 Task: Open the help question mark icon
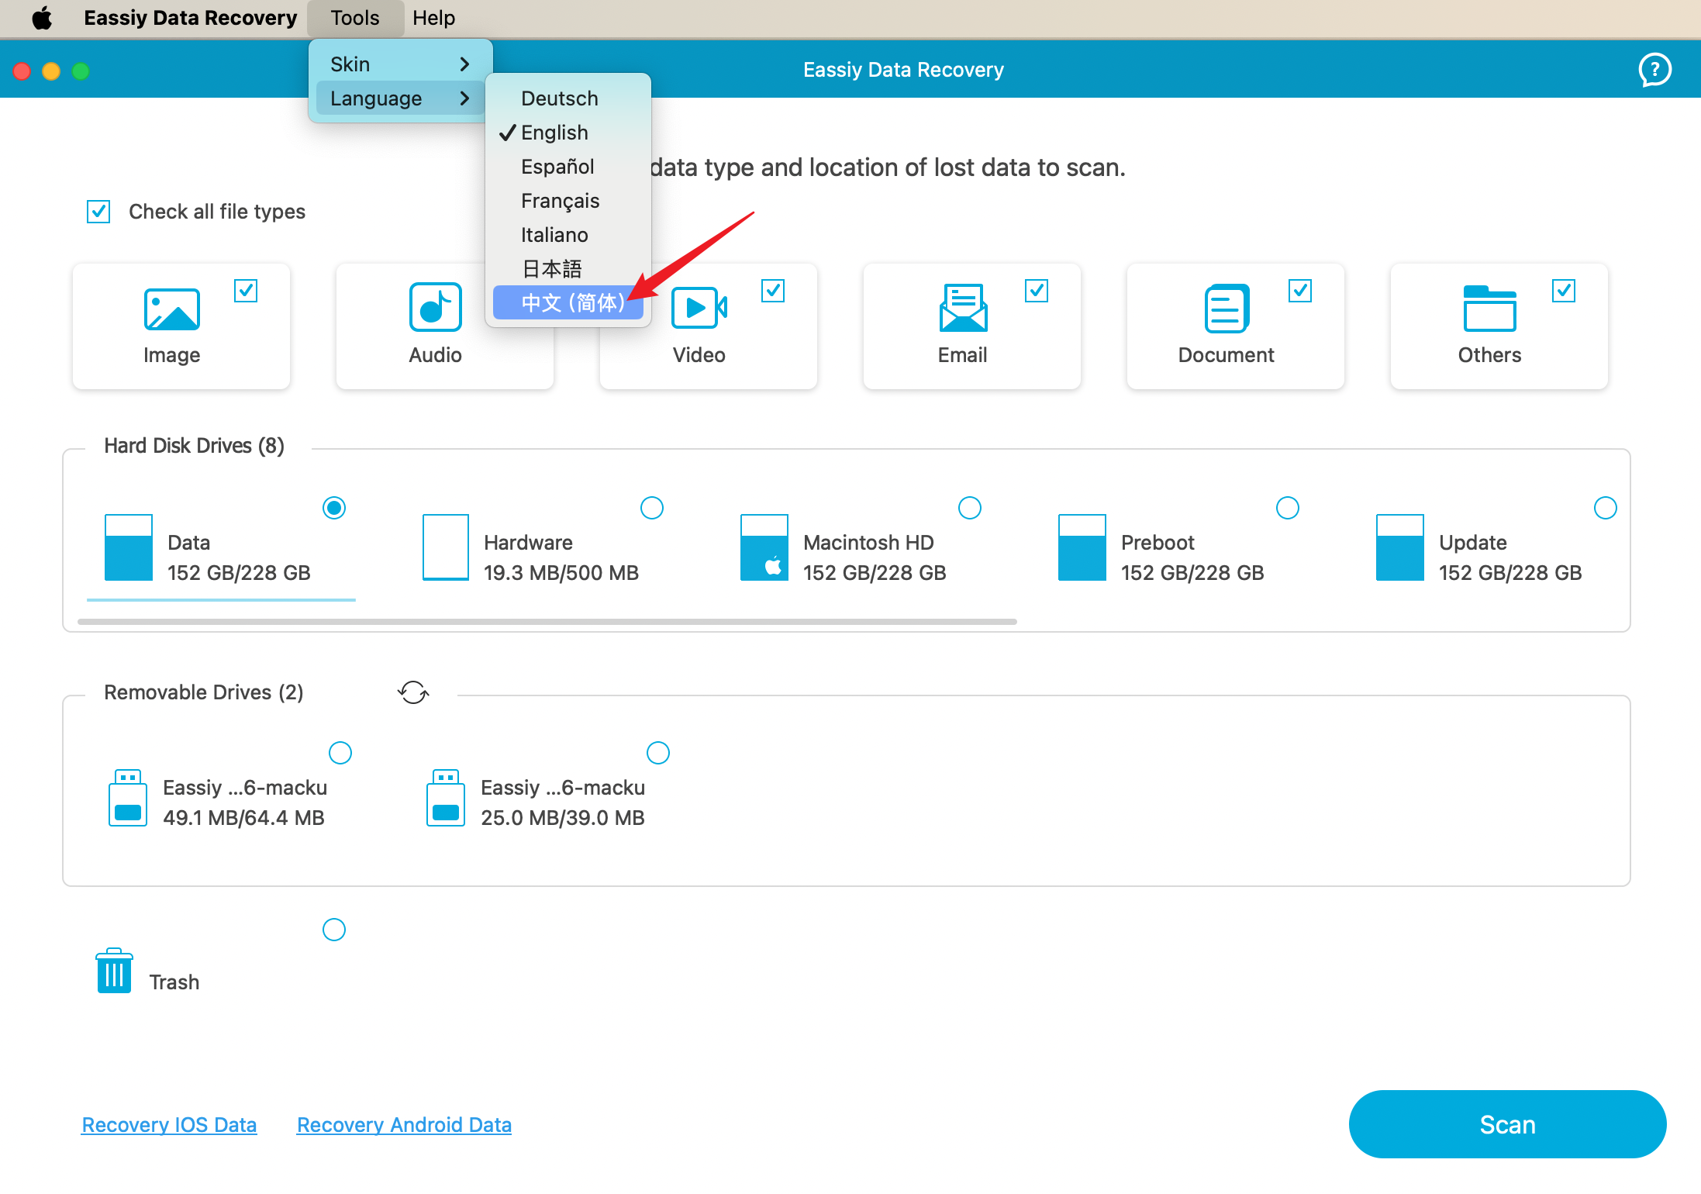pos(1654,70)
